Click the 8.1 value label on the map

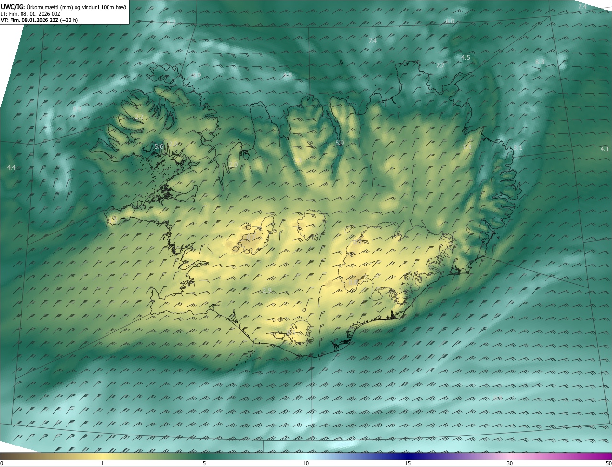[x=518, y=149]
